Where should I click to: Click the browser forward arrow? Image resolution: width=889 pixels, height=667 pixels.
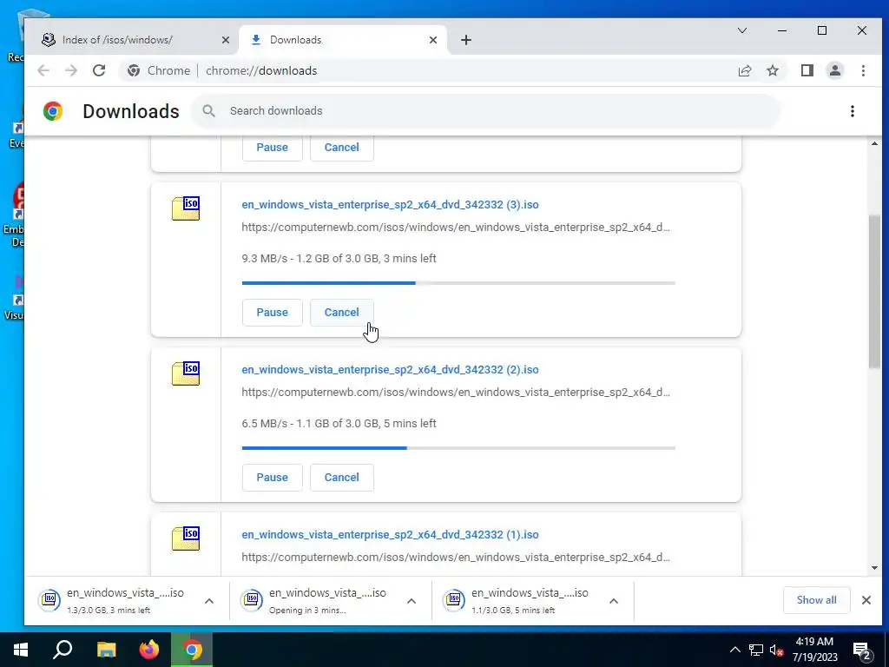pos(71,71)
